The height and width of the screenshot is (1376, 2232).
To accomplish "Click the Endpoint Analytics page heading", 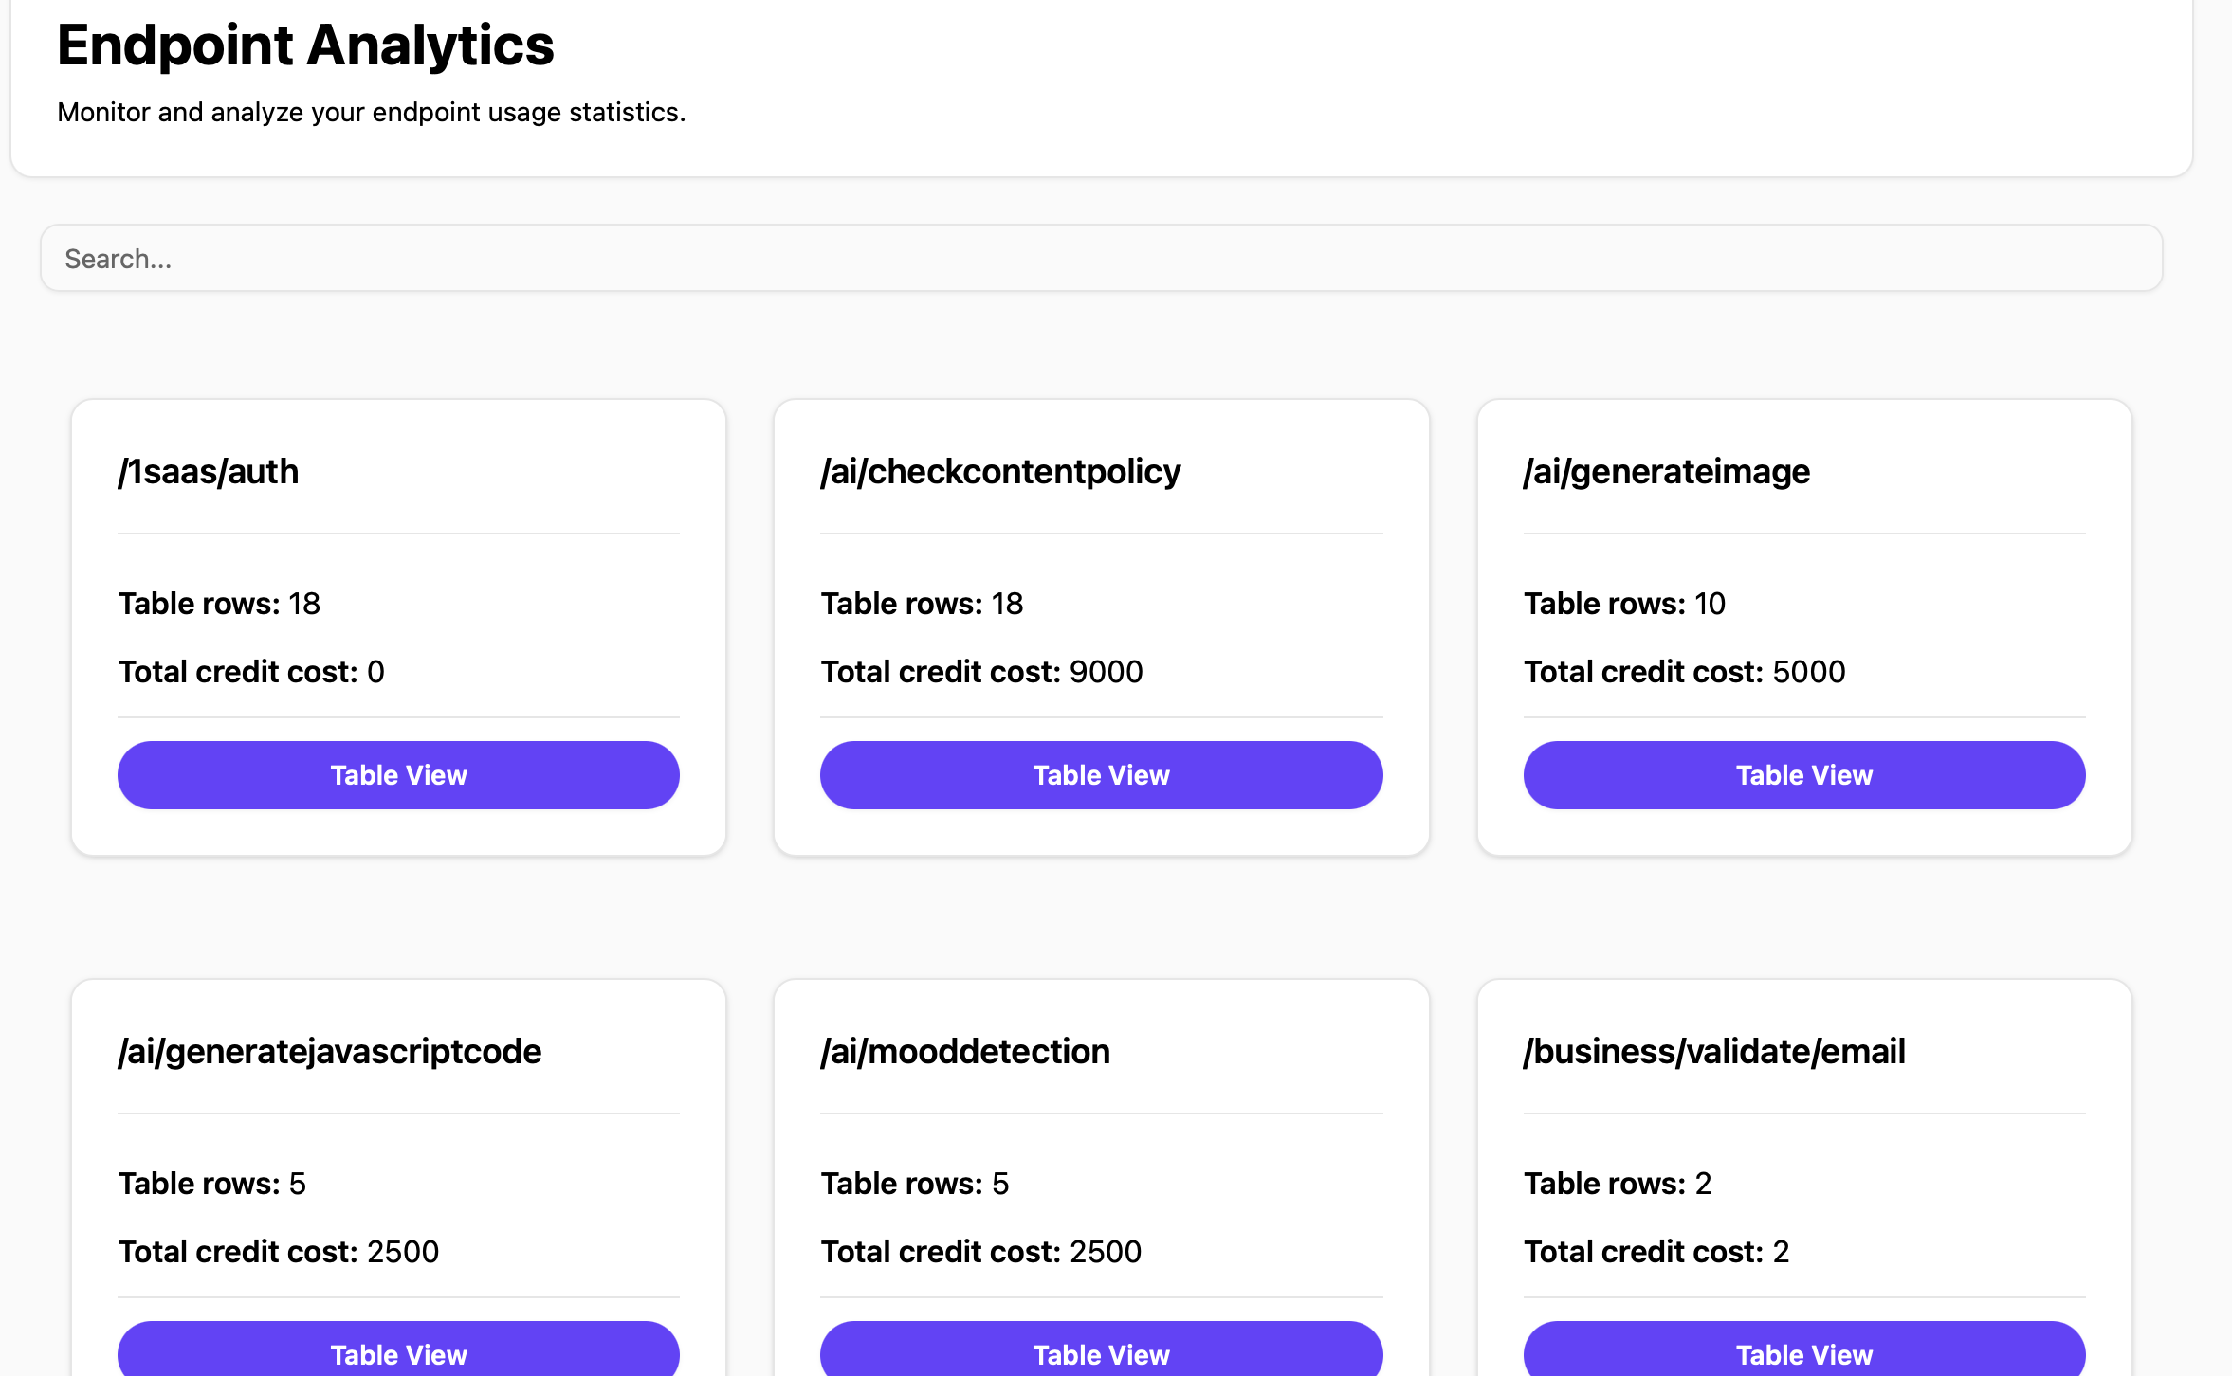I will click(305, 45).
